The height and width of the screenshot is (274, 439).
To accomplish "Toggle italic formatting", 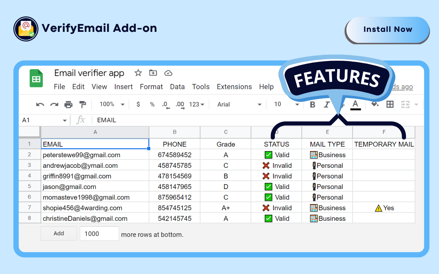I will [x=326, y=104].
